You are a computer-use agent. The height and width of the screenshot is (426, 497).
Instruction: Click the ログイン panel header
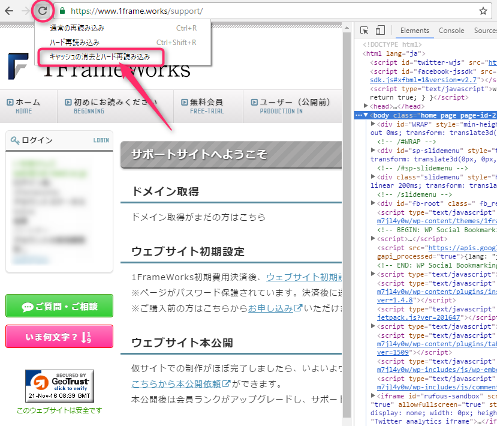pyautogui.click(x=59, y=140)
